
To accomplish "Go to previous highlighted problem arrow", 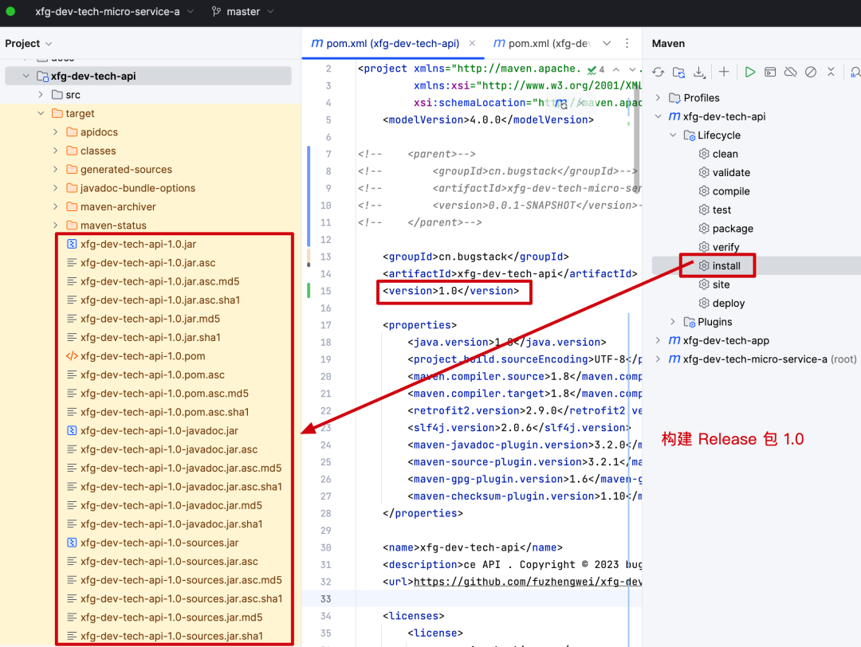I will click(x=616, y=69).
